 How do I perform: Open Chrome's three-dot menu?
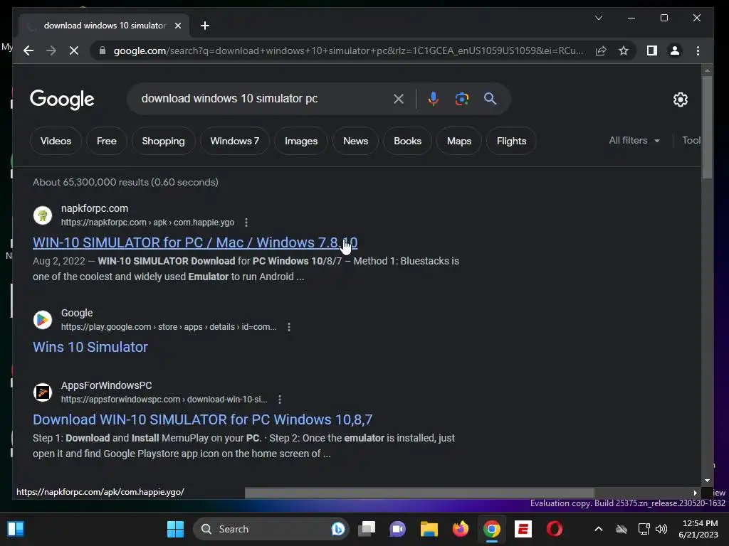tap(698, 50)
